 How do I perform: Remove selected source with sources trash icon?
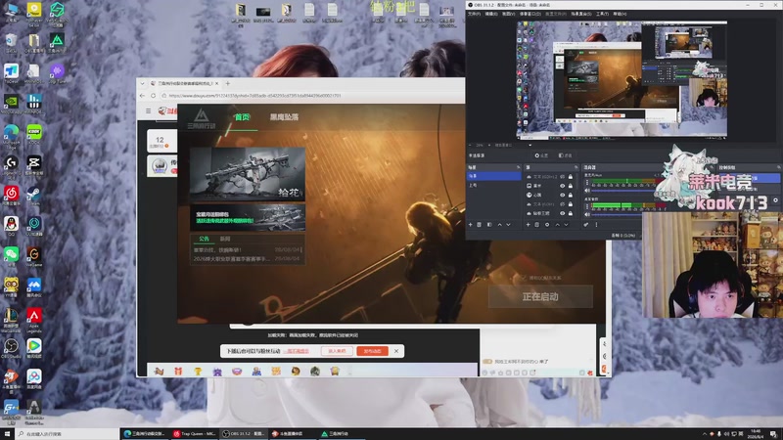[x=537, y=225]
